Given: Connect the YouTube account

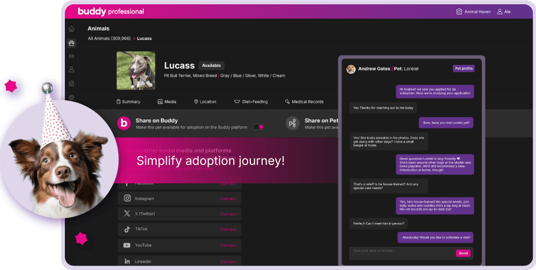Looking at the screenshot, I should pyautogui.click(x=228, y=245).
